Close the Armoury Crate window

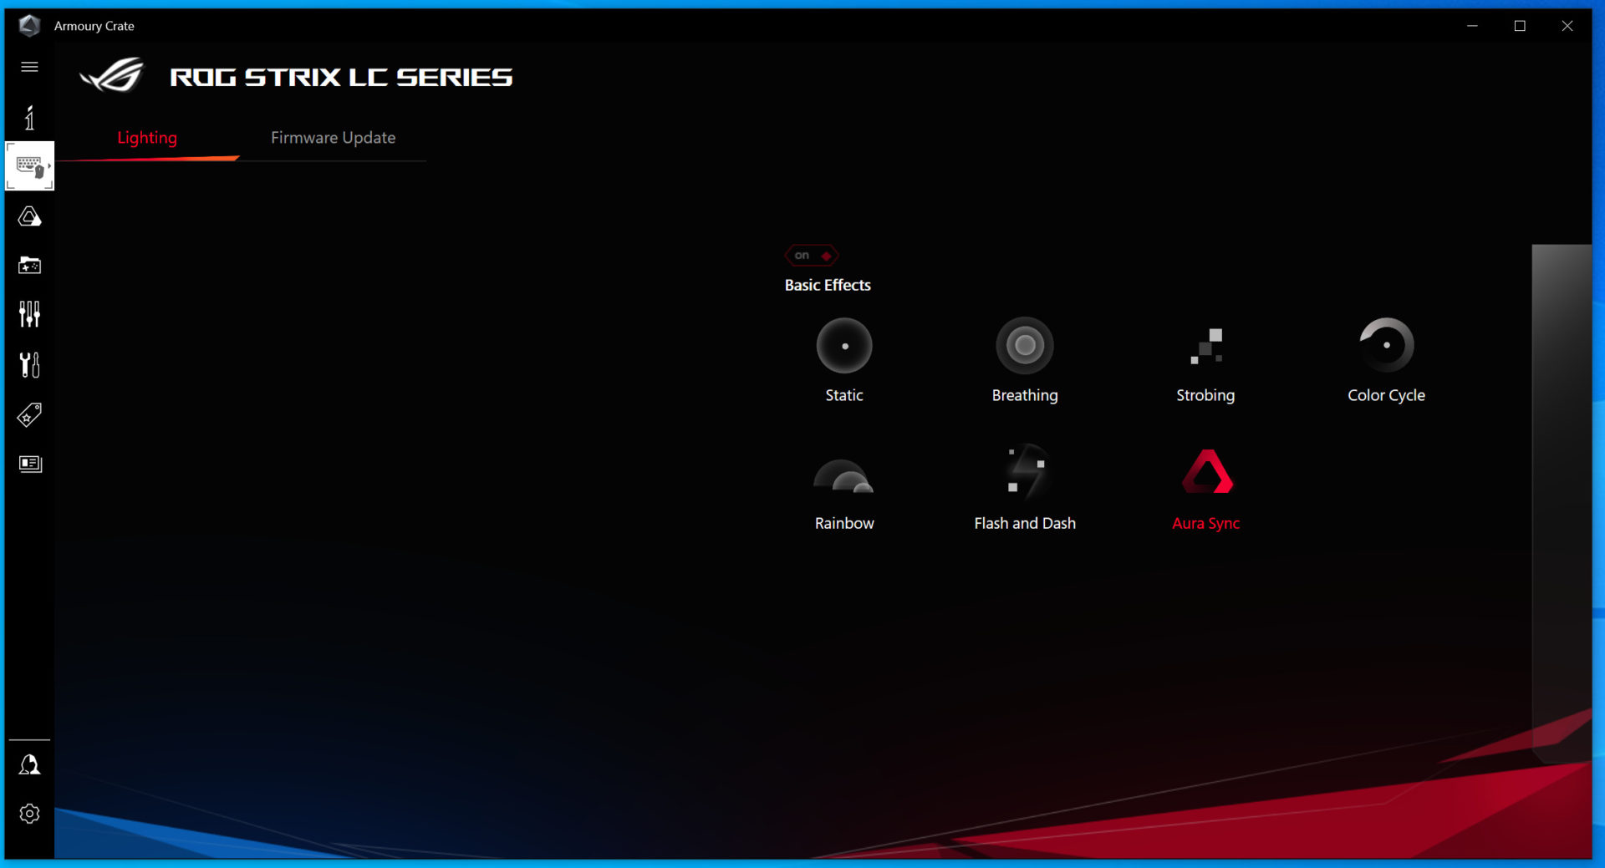(x=1567, y=26)
